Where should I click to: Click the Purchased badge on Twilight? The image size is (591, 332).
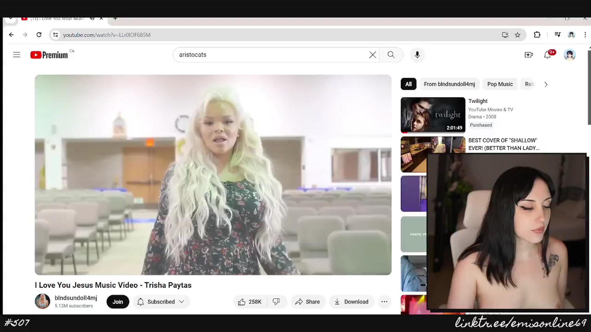tap(481, 125)
